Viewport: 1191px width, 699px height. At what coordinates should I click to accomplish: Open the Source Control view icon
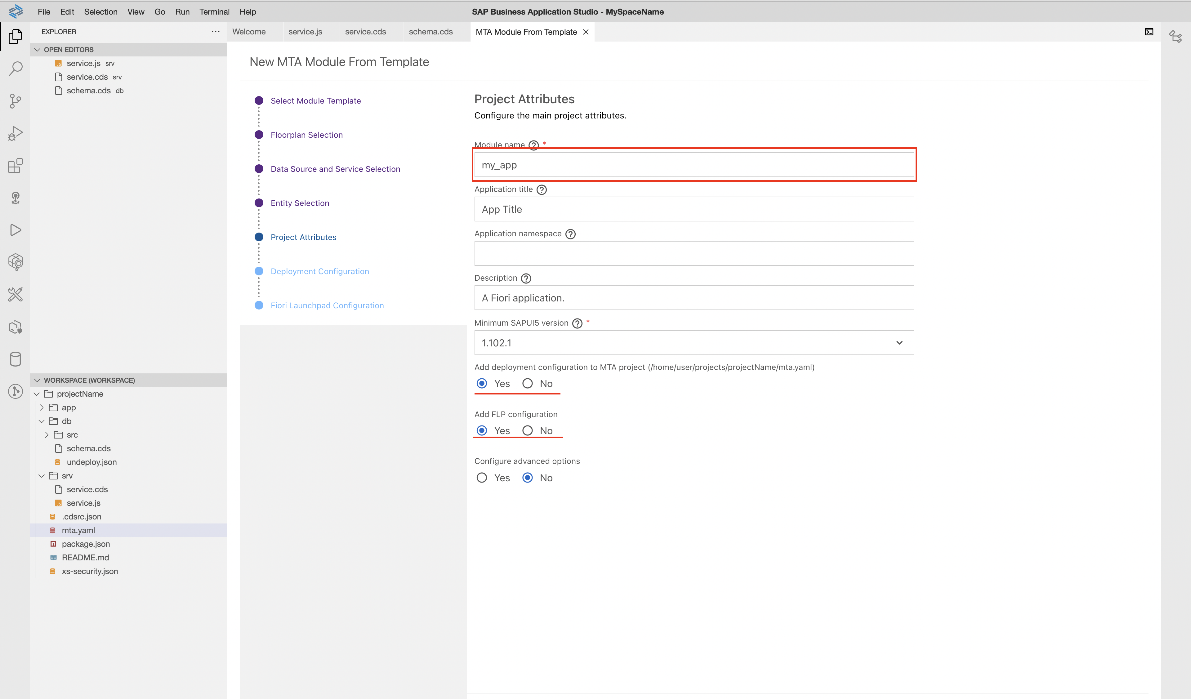[x=15, y=101]
